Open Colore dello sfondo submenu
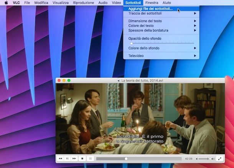 point(161,48)
